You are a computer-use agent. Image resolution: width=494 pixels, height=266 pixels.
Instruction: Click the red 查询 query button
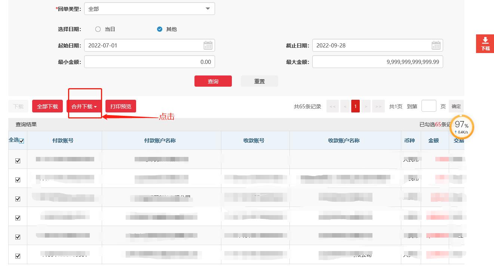(213, 81)
